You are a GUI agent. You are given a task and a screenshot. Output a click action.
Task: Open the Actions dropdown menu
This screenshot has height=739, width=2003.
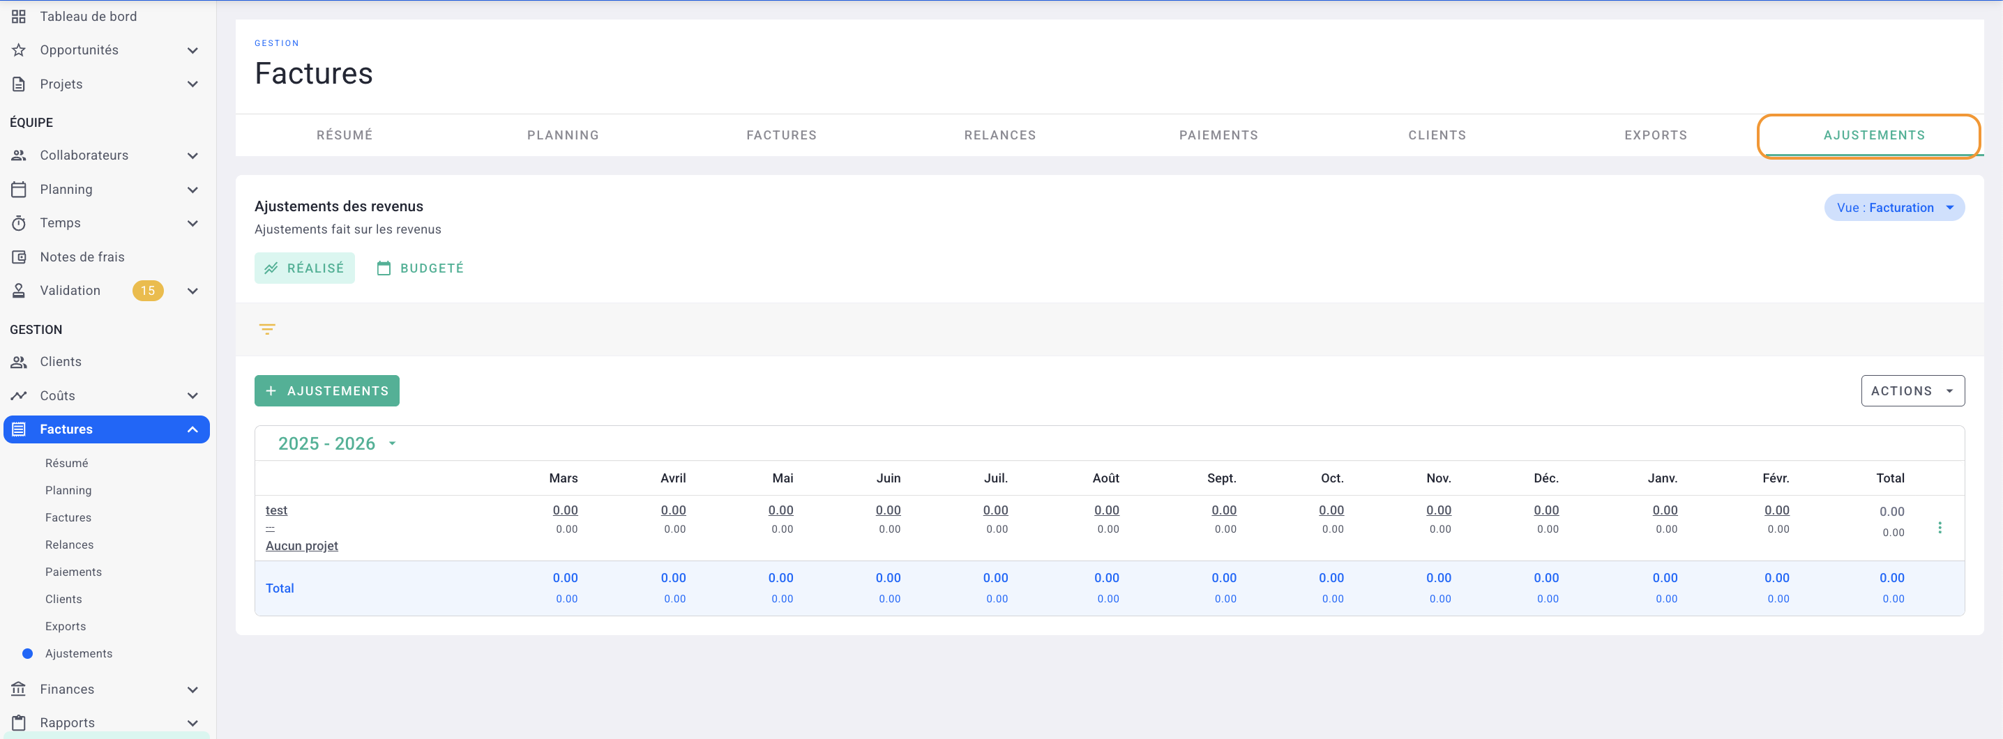tap(1912, 391)
